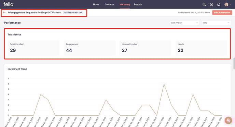
Task: Open the Last 30 Days dropdown
Action: click(185, 23)
